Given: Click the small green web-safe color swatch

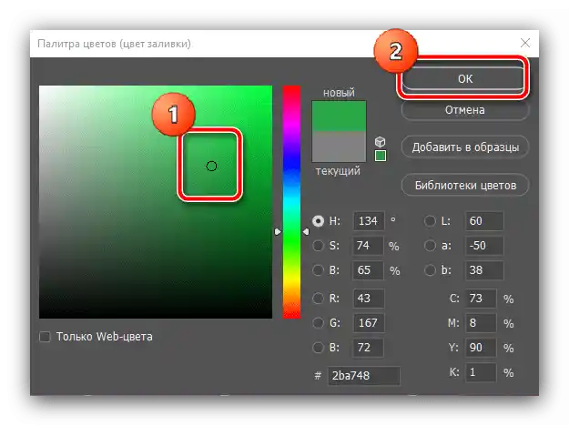Looking at the screenshot, I should point(381,156).
